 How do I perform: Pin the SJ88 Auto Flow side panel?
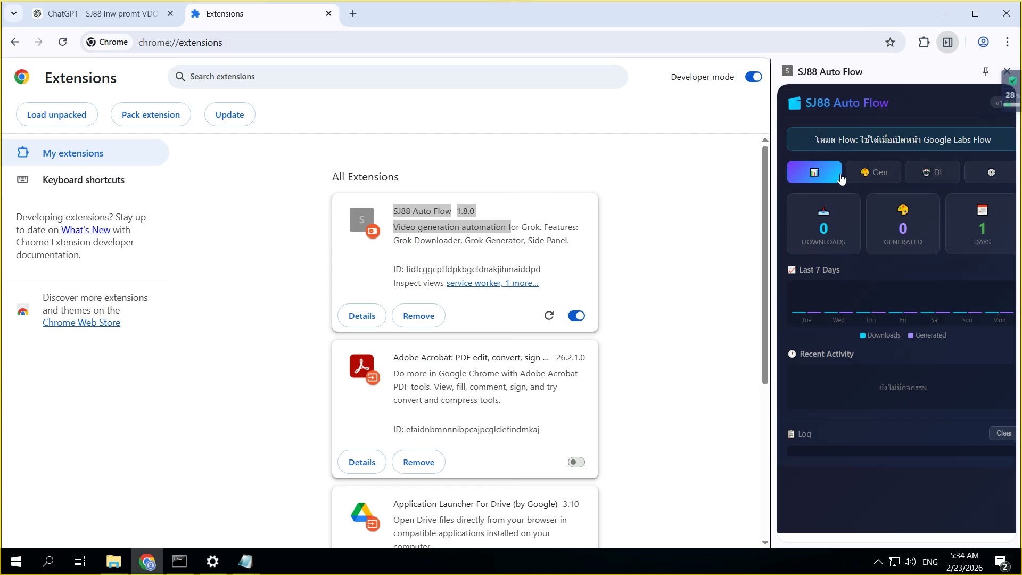[x=985, y=71]
